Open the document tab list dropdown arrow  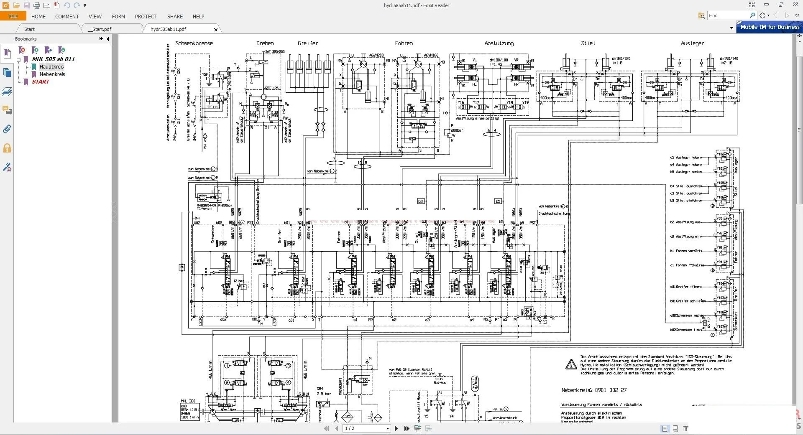click(x=731, y=28)
